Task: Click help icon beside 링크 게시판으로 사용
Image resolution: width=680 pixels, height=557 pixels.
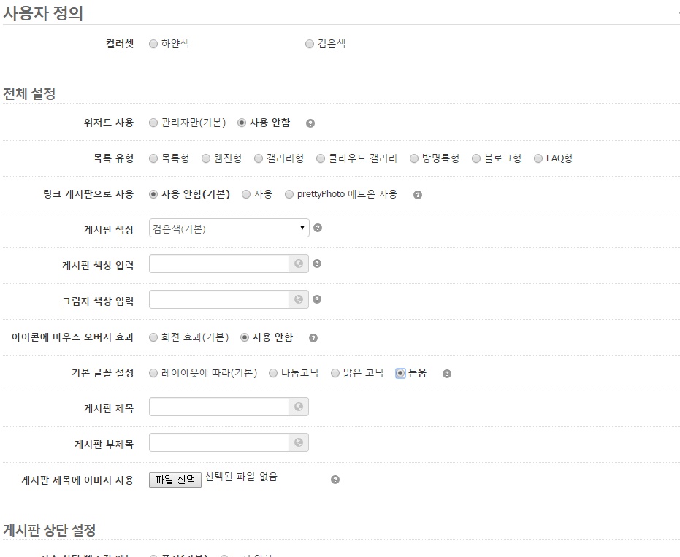Action: pyautogui.click(x=418, y=195)
